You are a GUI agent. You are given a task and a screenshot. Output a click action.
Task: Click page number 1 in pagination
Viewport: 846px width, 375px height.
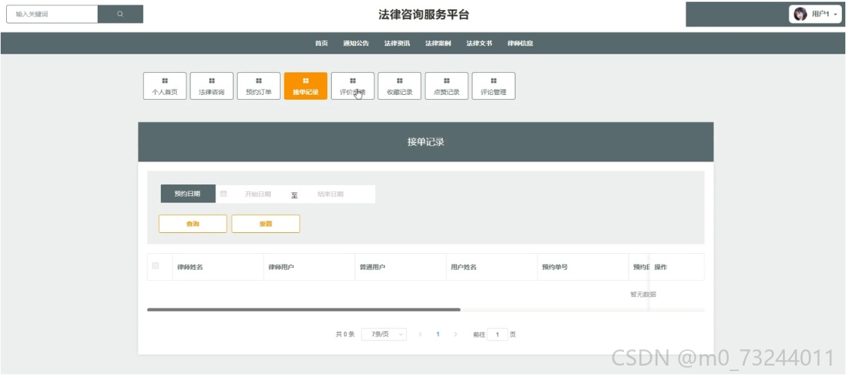coord(438,335)
